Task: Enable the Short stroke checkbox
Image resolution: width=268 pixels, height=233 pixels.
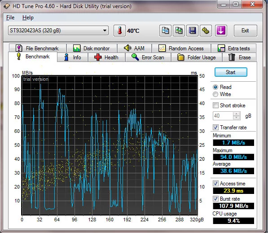Action: point(215,106)
